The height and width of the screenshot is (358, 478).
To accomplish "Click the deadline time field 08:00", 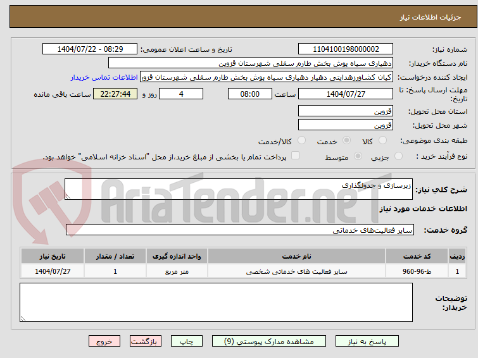I will [x=249, y=94].
